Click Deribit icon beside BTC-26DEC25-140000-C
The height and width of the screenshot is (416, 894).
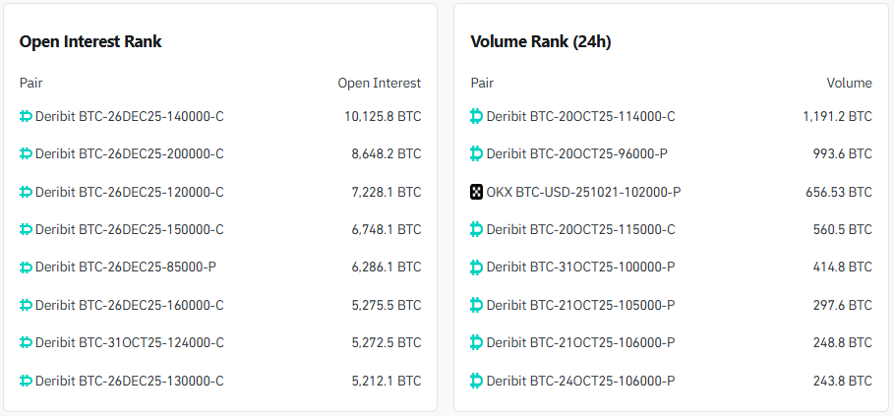point(27,116)
